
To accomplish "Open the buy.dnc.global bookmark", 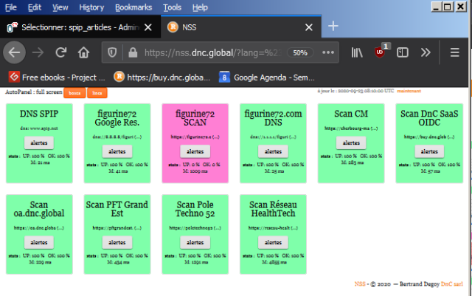I will pyautogui.click(x=162, y=78).
